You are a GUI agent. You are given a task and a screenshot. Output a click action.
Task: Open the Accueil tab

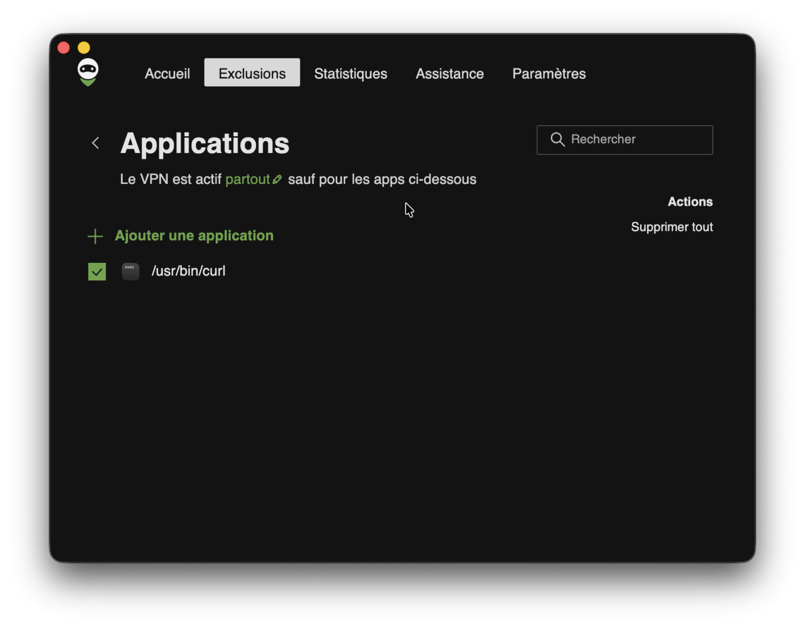coord(167,74)
